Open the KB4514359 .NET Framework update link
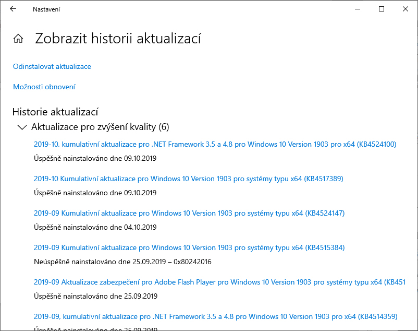The width and height of the screenshot is (418, 331). [215, 316]
